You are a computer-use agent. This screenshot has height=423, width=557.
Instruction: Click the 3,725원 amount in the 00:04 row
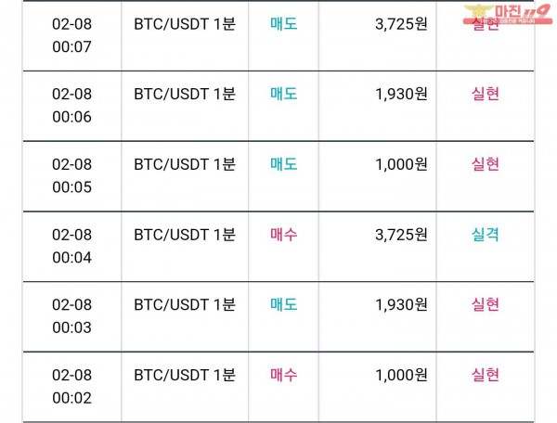[x=401, y=235]
